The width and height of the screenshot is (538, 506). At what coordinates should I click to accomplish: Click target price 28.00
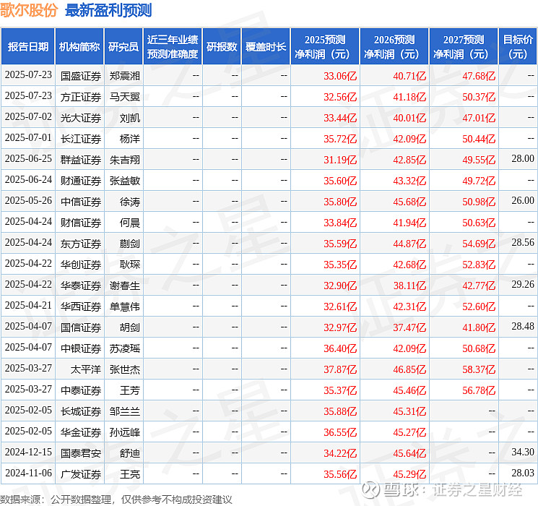pos(523,158)
